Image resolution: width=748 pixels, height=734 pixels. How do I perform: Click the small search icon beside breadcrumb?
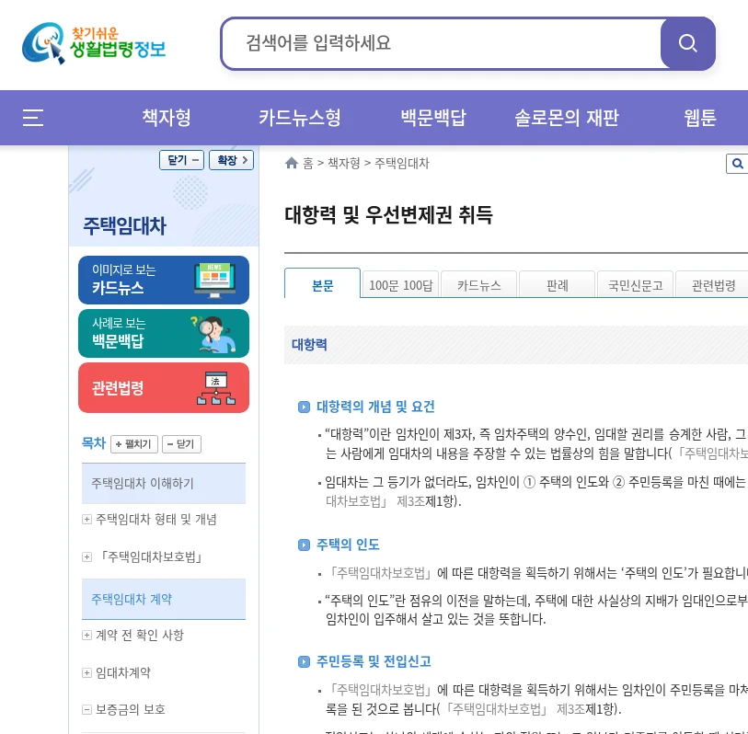[x=737, y=164]
